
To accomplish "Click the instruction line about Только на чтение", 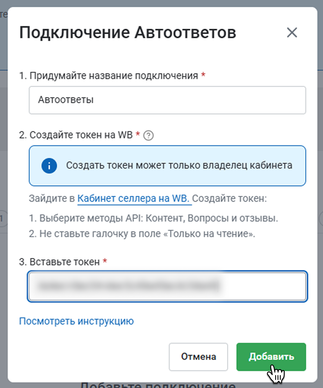I will point(142,234).
